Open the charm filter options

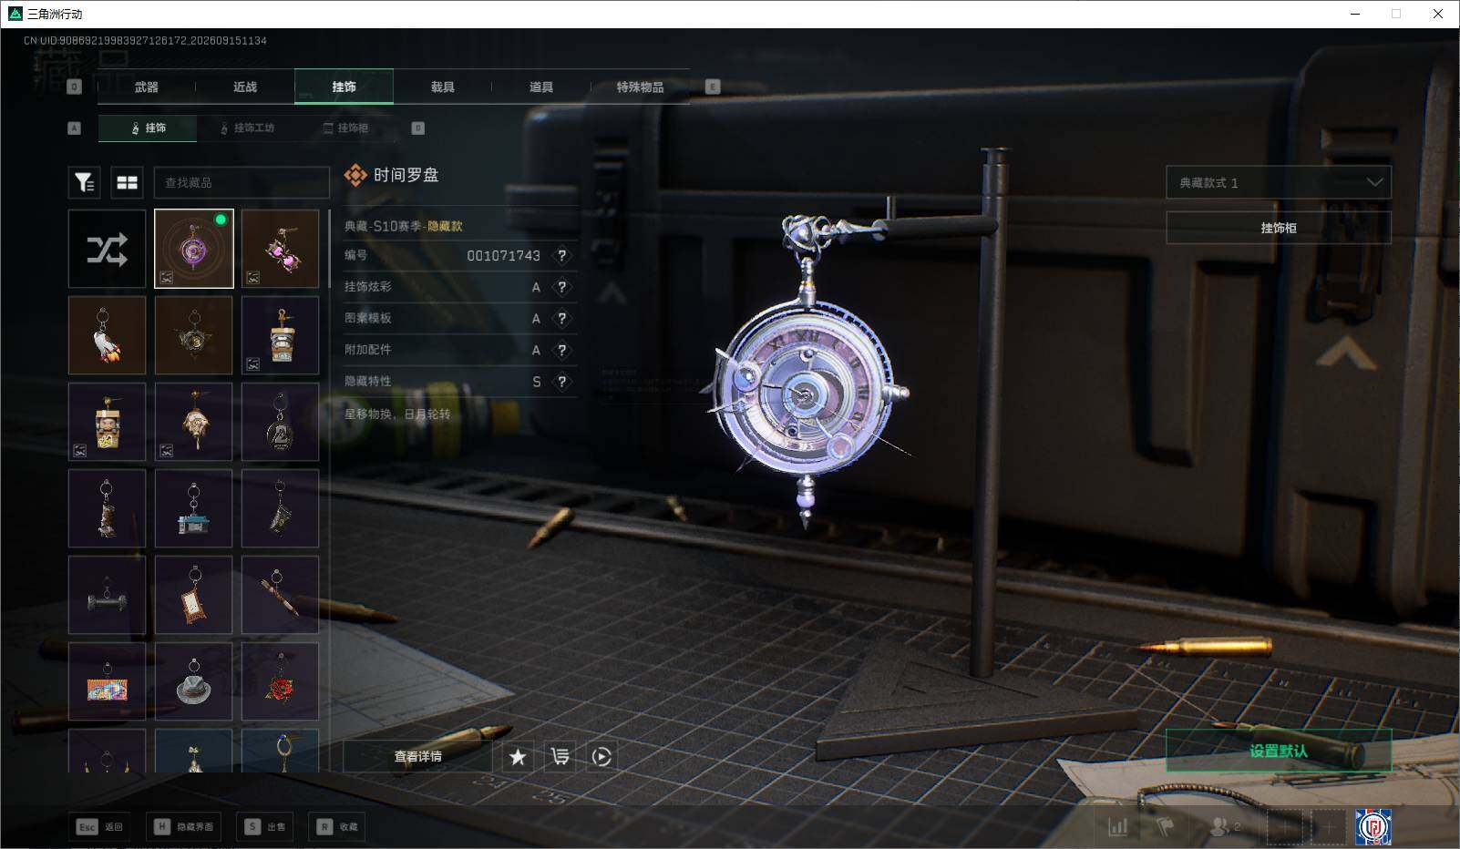tap(84, 183)
